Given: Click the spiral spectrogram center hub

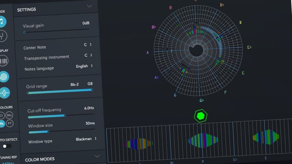Looking at the screenshot, I should [196, 50].
